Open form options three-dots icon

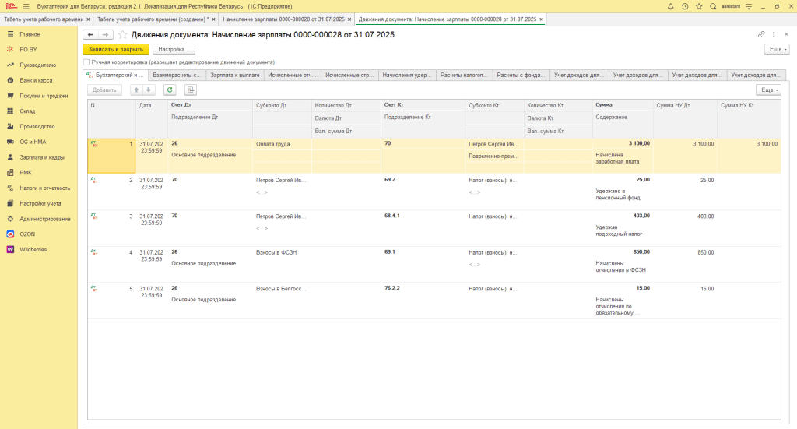click(x=774, y=34)
